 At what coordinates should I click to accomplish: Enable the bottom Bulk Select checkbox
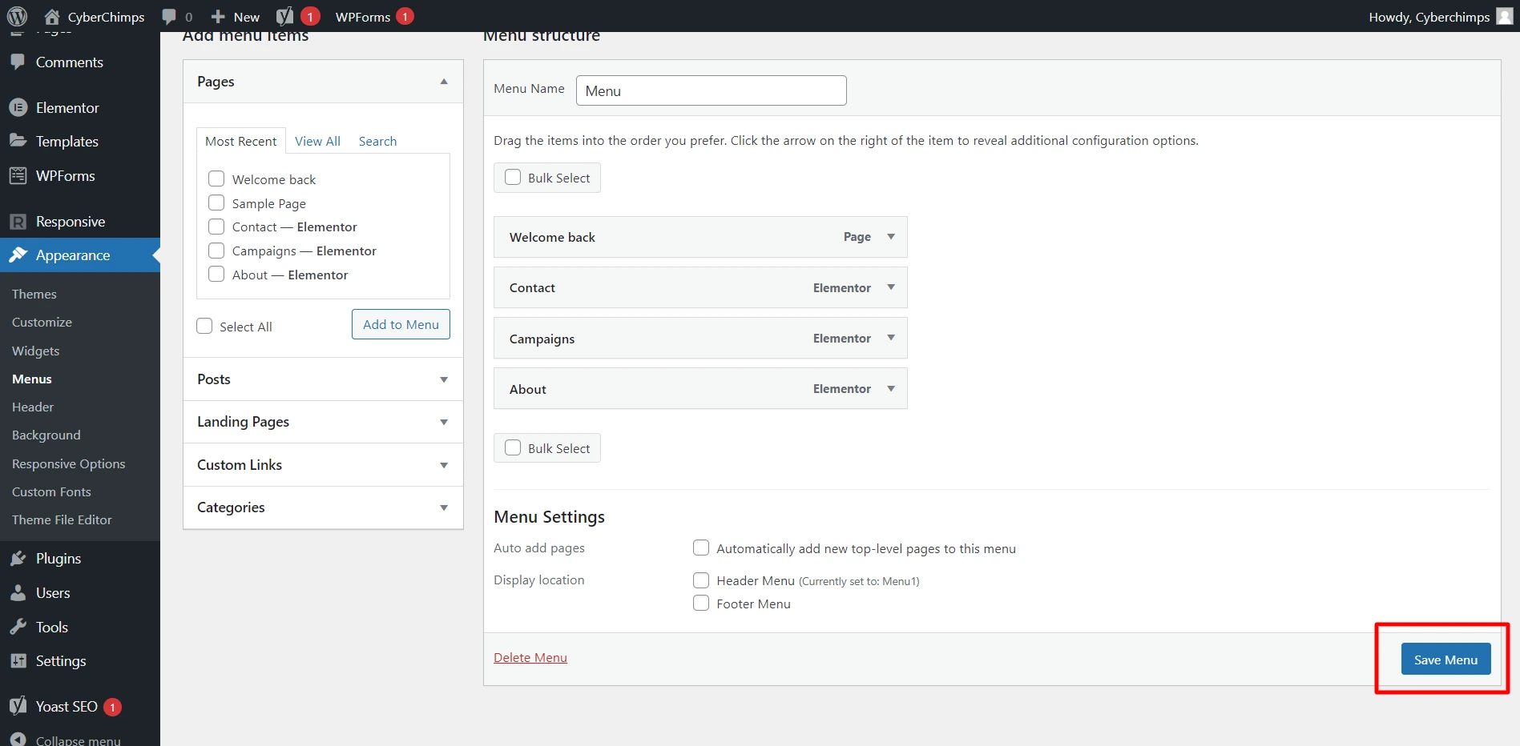point(513,447)
